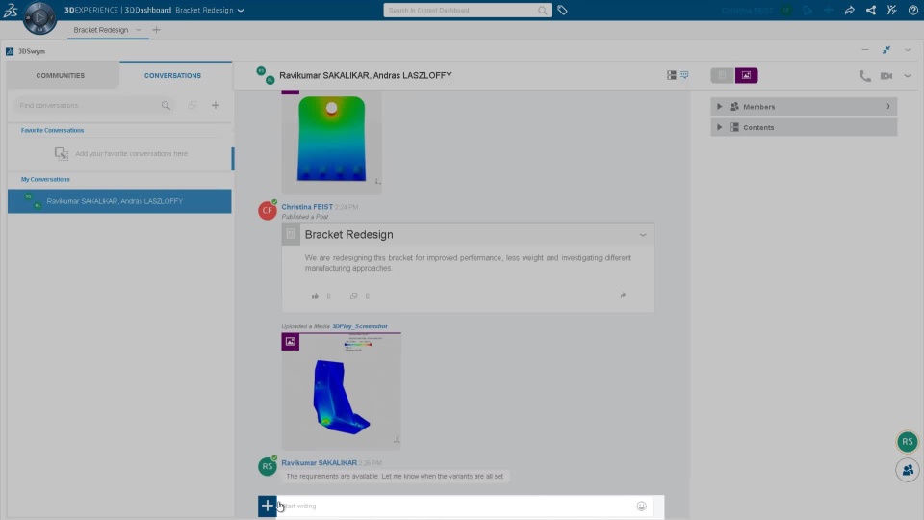The width and height of the screenshot is (924, 520).
Task: Start a voice call
Action: click(x=864, y=75)
